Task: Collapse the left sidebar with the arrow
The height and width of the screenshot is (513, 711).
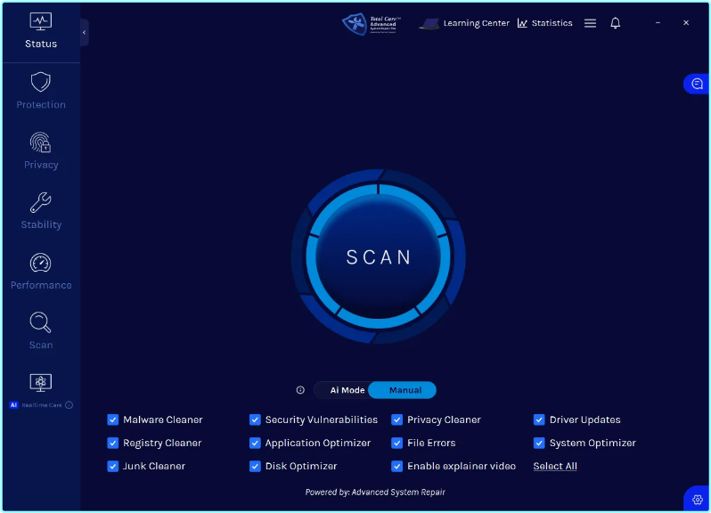Action: click(84, 32)
